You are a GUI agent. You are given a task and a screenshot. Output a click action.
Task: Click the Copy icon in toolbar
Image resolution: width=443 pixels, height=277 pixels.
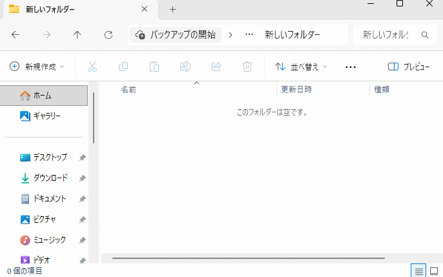tap(123, 67)
